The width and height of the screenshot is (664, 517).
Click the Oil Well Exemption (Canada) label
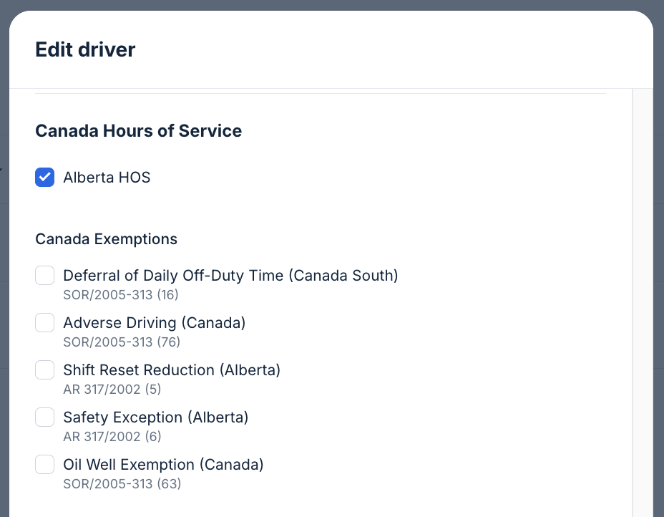pos(163,464)
